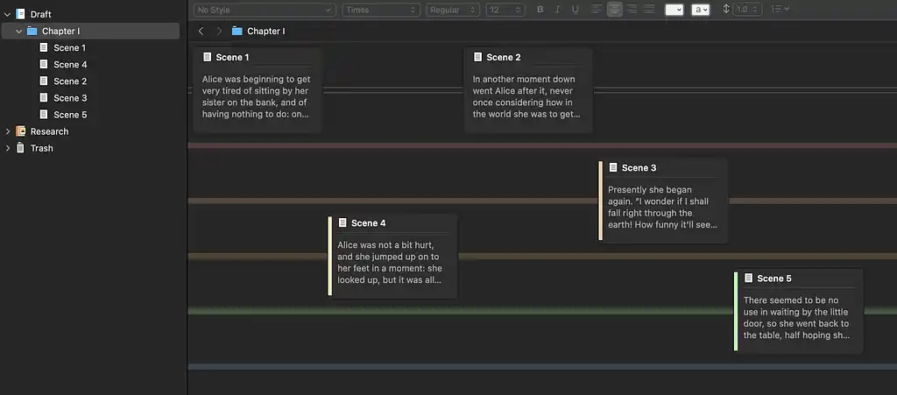Select Research in the binder
Screen dimensions: 897x395
[49, 131]
